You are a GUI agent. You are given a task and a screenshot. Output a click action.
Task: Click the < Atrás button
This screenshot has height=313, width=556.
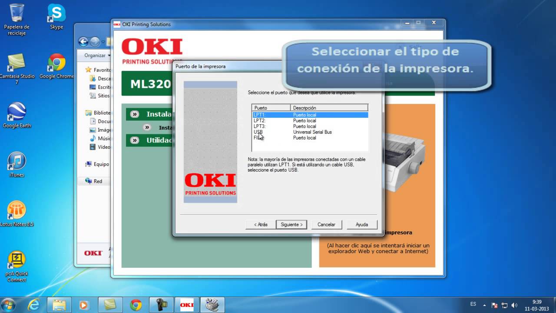pyautogui.click(x=261, y=225)
